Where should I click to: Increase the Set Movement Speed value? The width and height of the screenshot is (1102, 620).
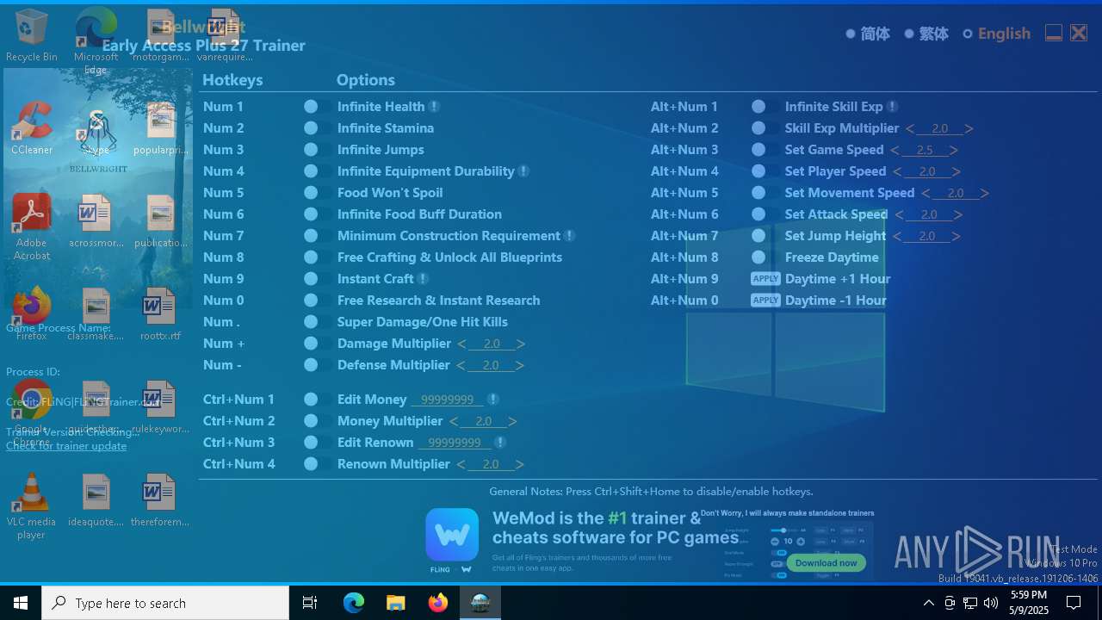984,193
